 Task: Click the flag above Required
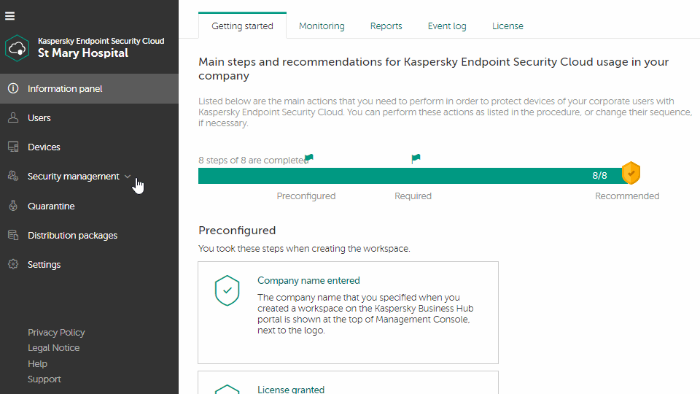416,158
